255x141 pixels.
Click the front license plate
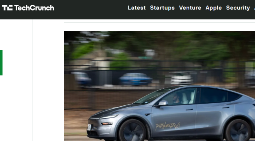(89, 127)
